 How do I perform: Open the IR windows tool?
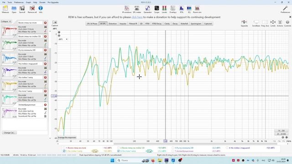pyautogui.click(x=127, y=9)
